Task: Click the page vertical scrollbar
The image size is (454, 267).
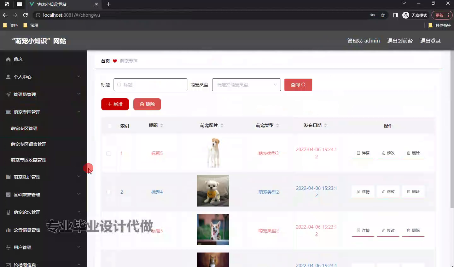Action: coord(452,129)
